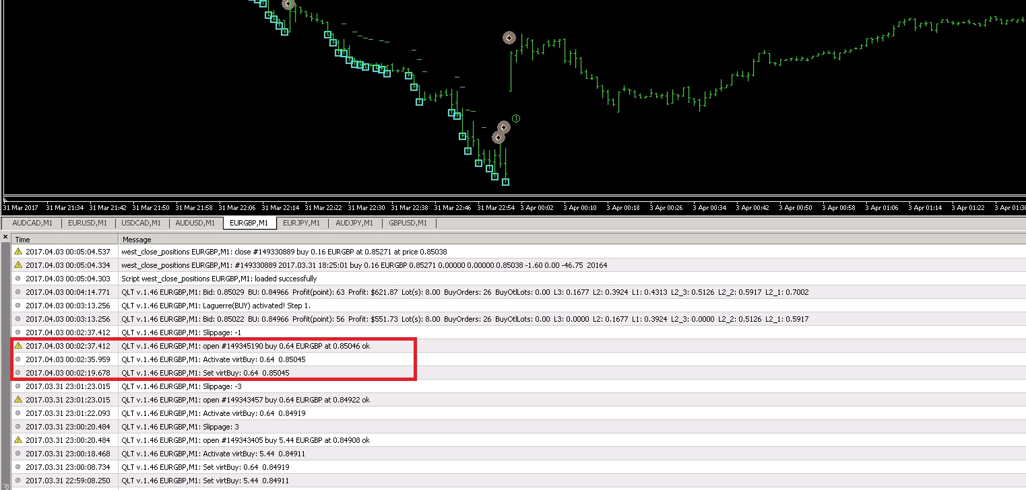Click warning icon on 00:05:04.334 log row
The width and height of the screenshot is (1026, 490).
(18, 265)
